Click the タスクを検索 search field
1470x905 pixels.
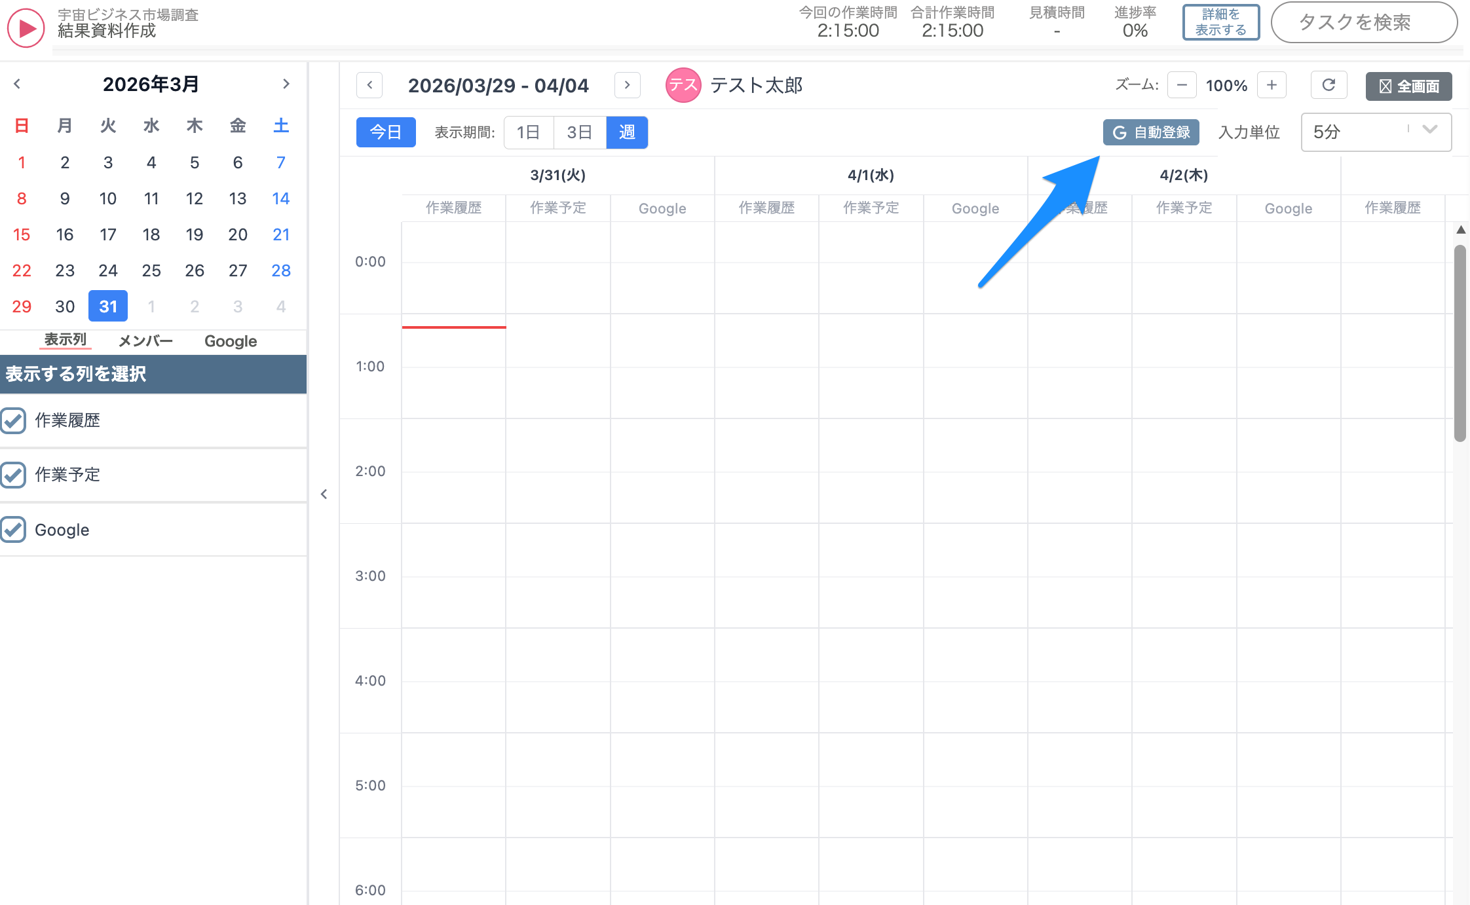[x=1363, y=22]
